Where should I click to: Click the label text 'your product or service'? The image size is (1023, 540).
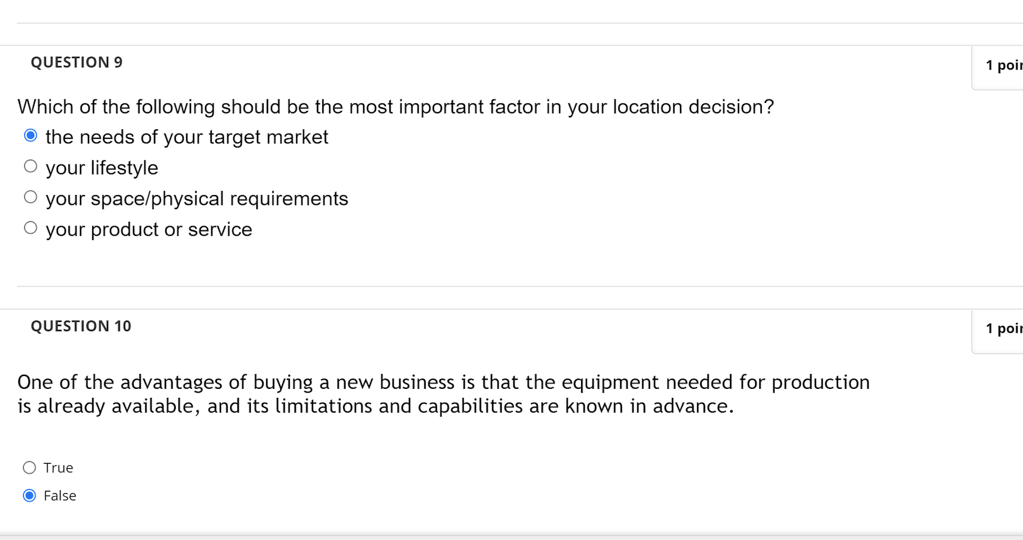click(x=148, y=229)
